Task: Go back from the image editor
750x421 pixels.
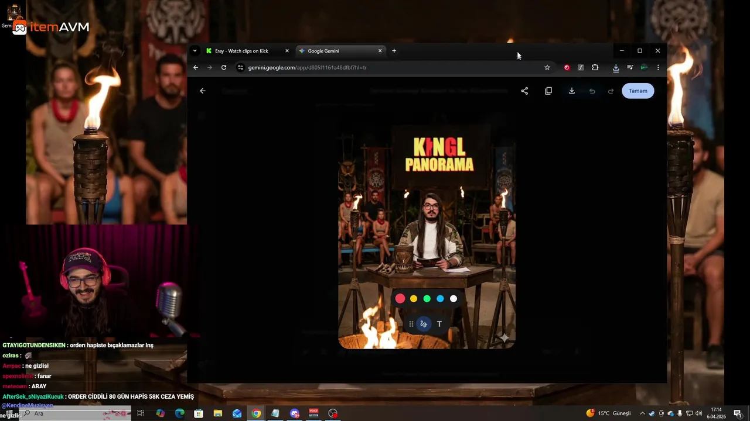Action: (x=203, y=91)
